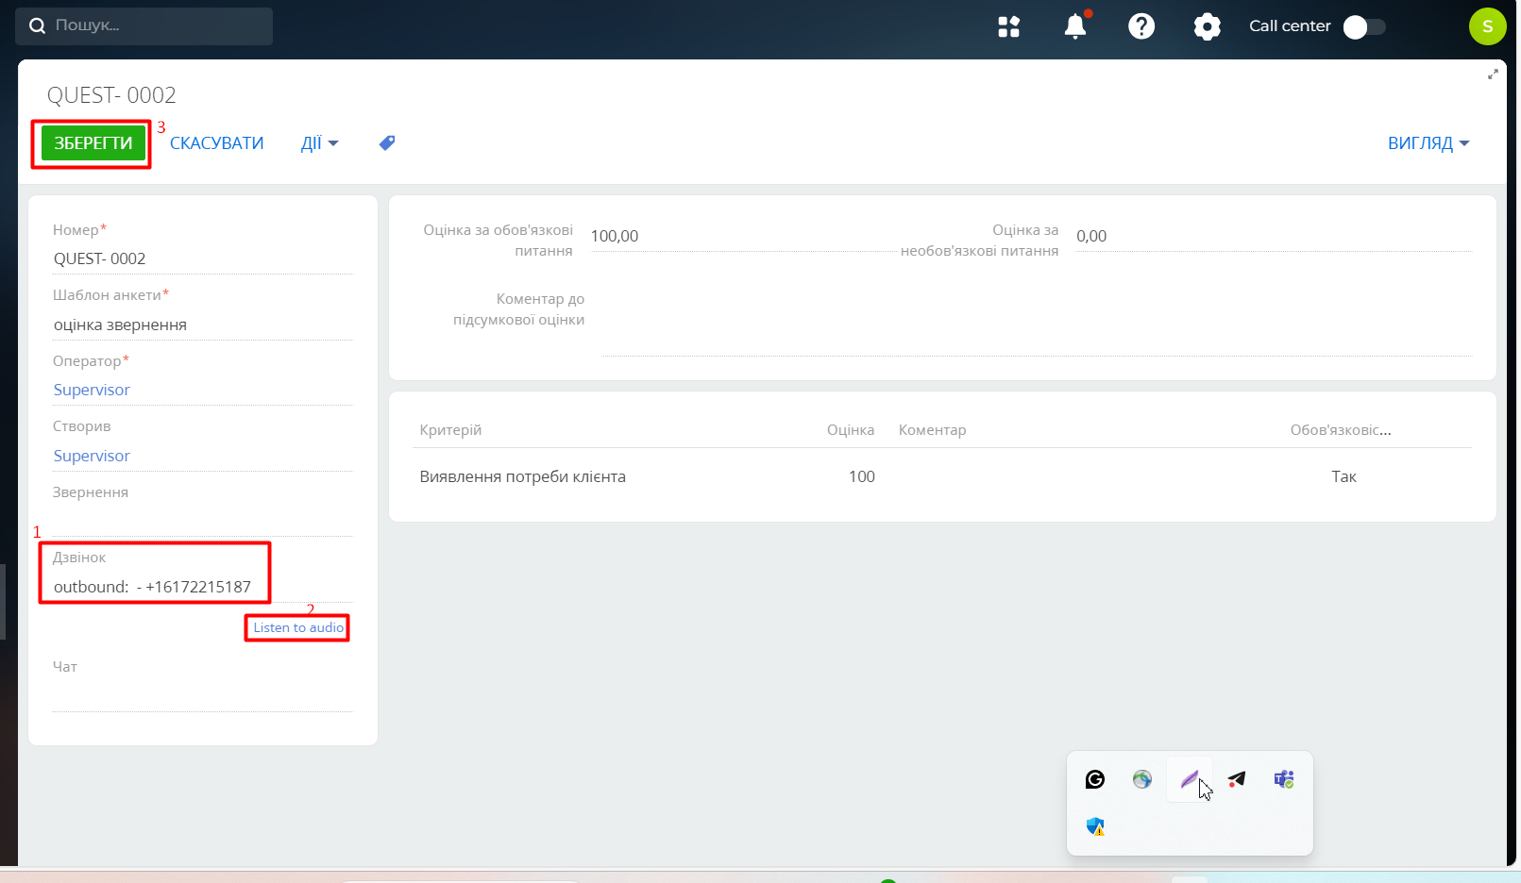Open the Оператор Supervisor link
Viewport: 1521px width, 883px height.
point(92,390)
